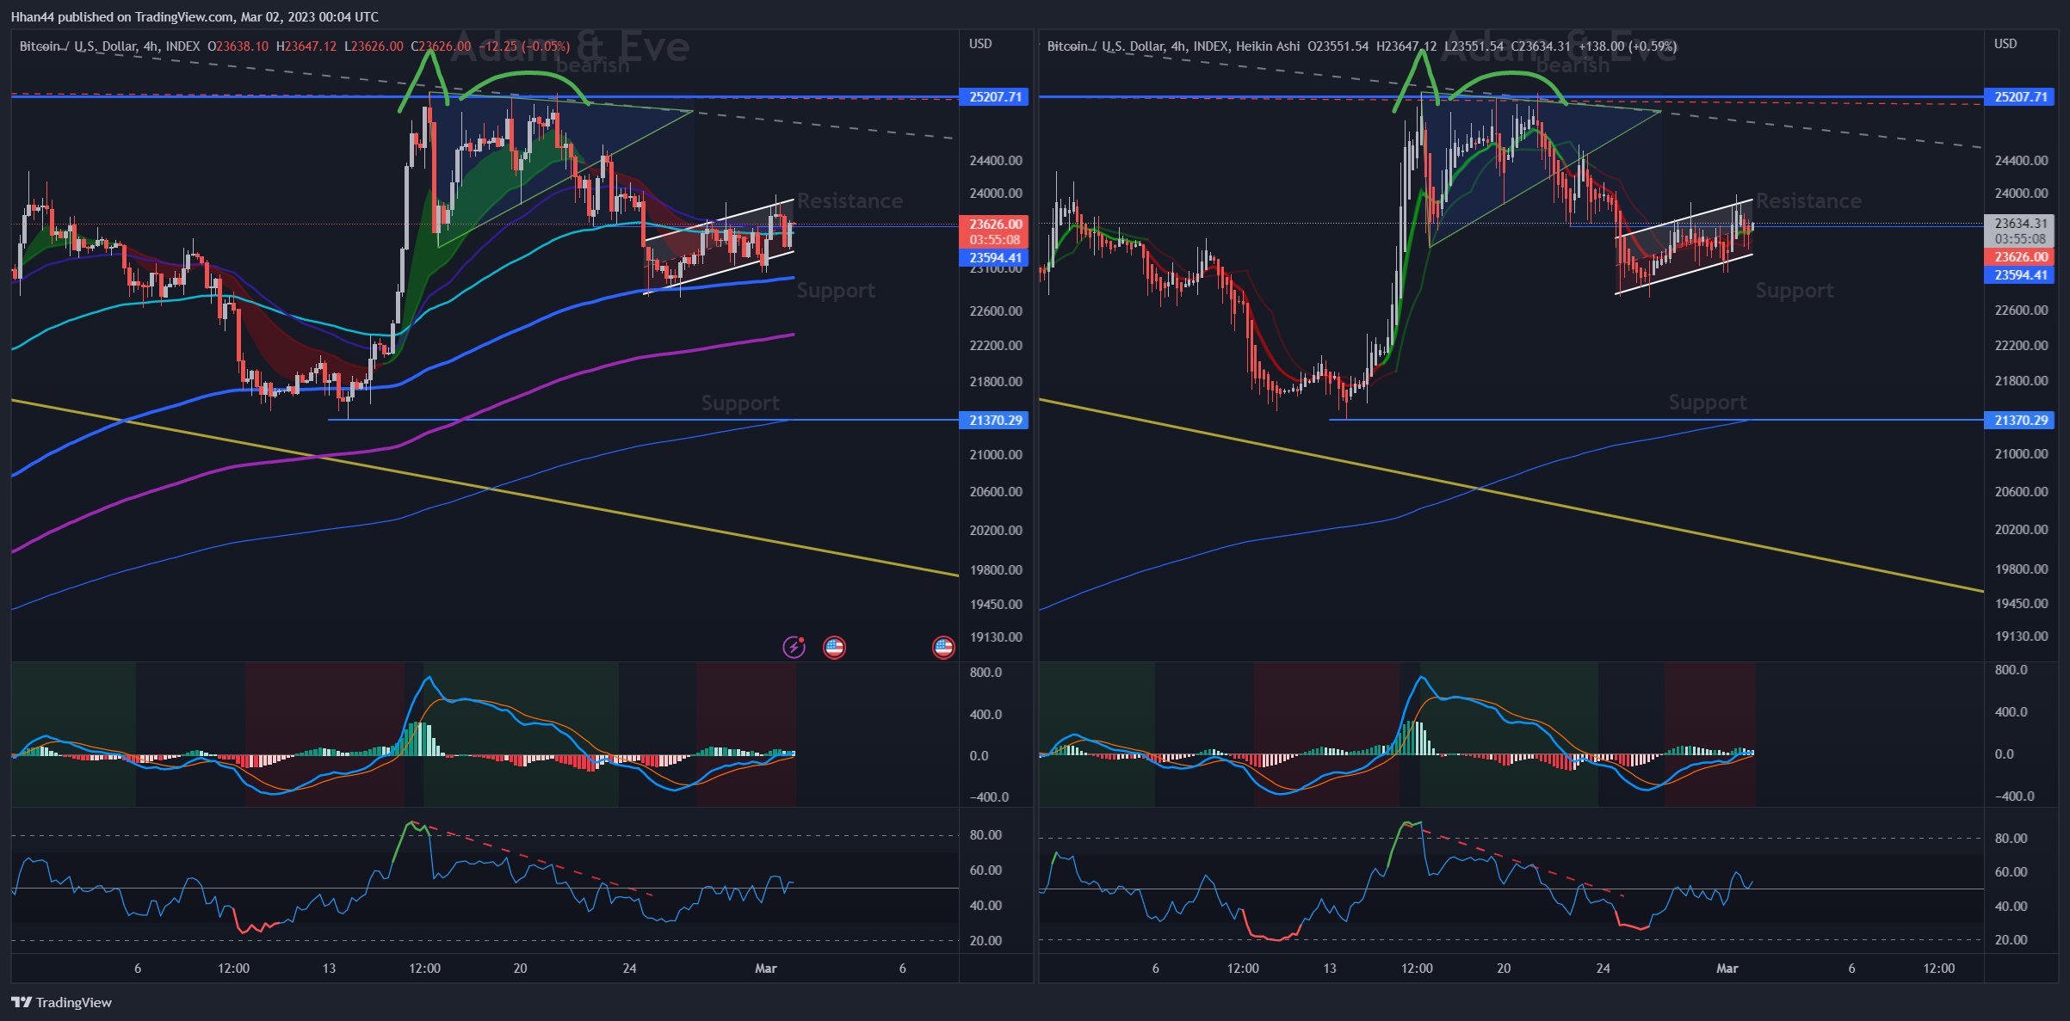The height and width of the screenshot is (1021, 2070).
Task: Click the 23594.41 label on Heikin Ashi chart
Action: point(2020,274)
